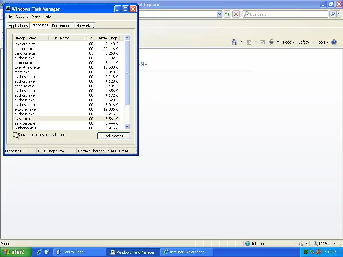Open the Page dropdown menu

point(288,42)
